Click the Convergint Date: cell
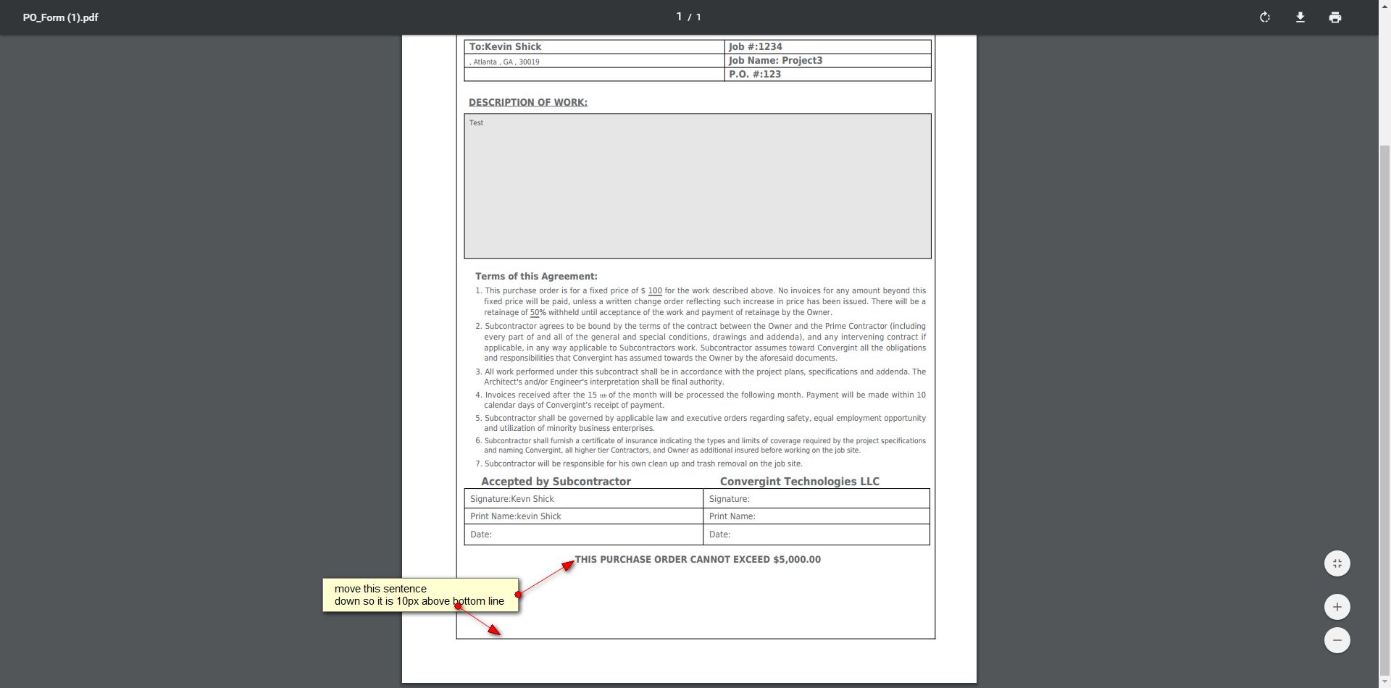Viewport: 1391px width, 688px height. (x=816, y=534)
